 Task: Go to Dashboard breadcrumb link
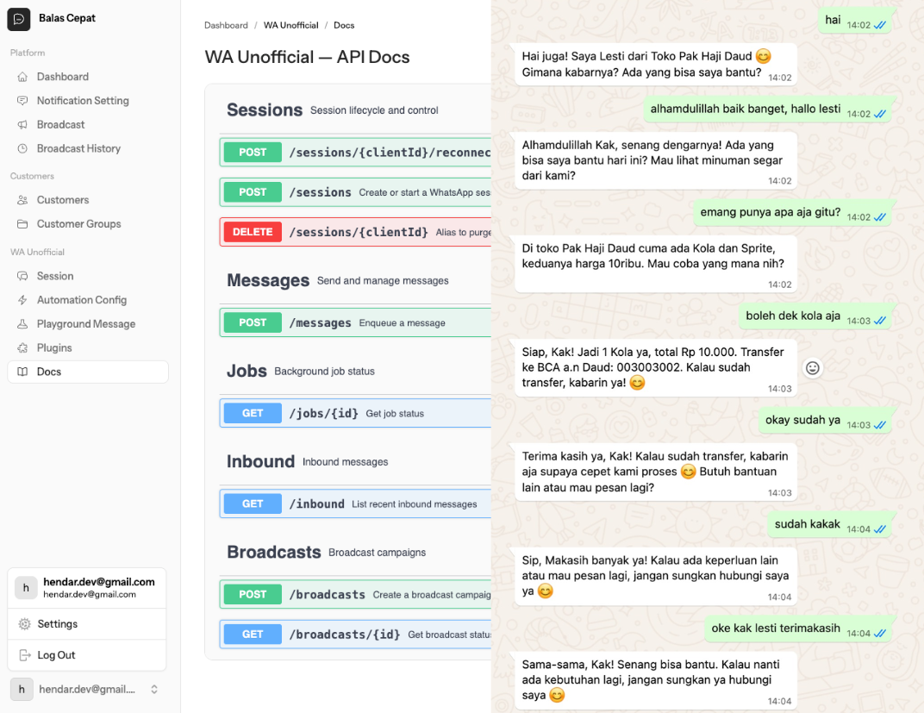[x=226, y=25]
